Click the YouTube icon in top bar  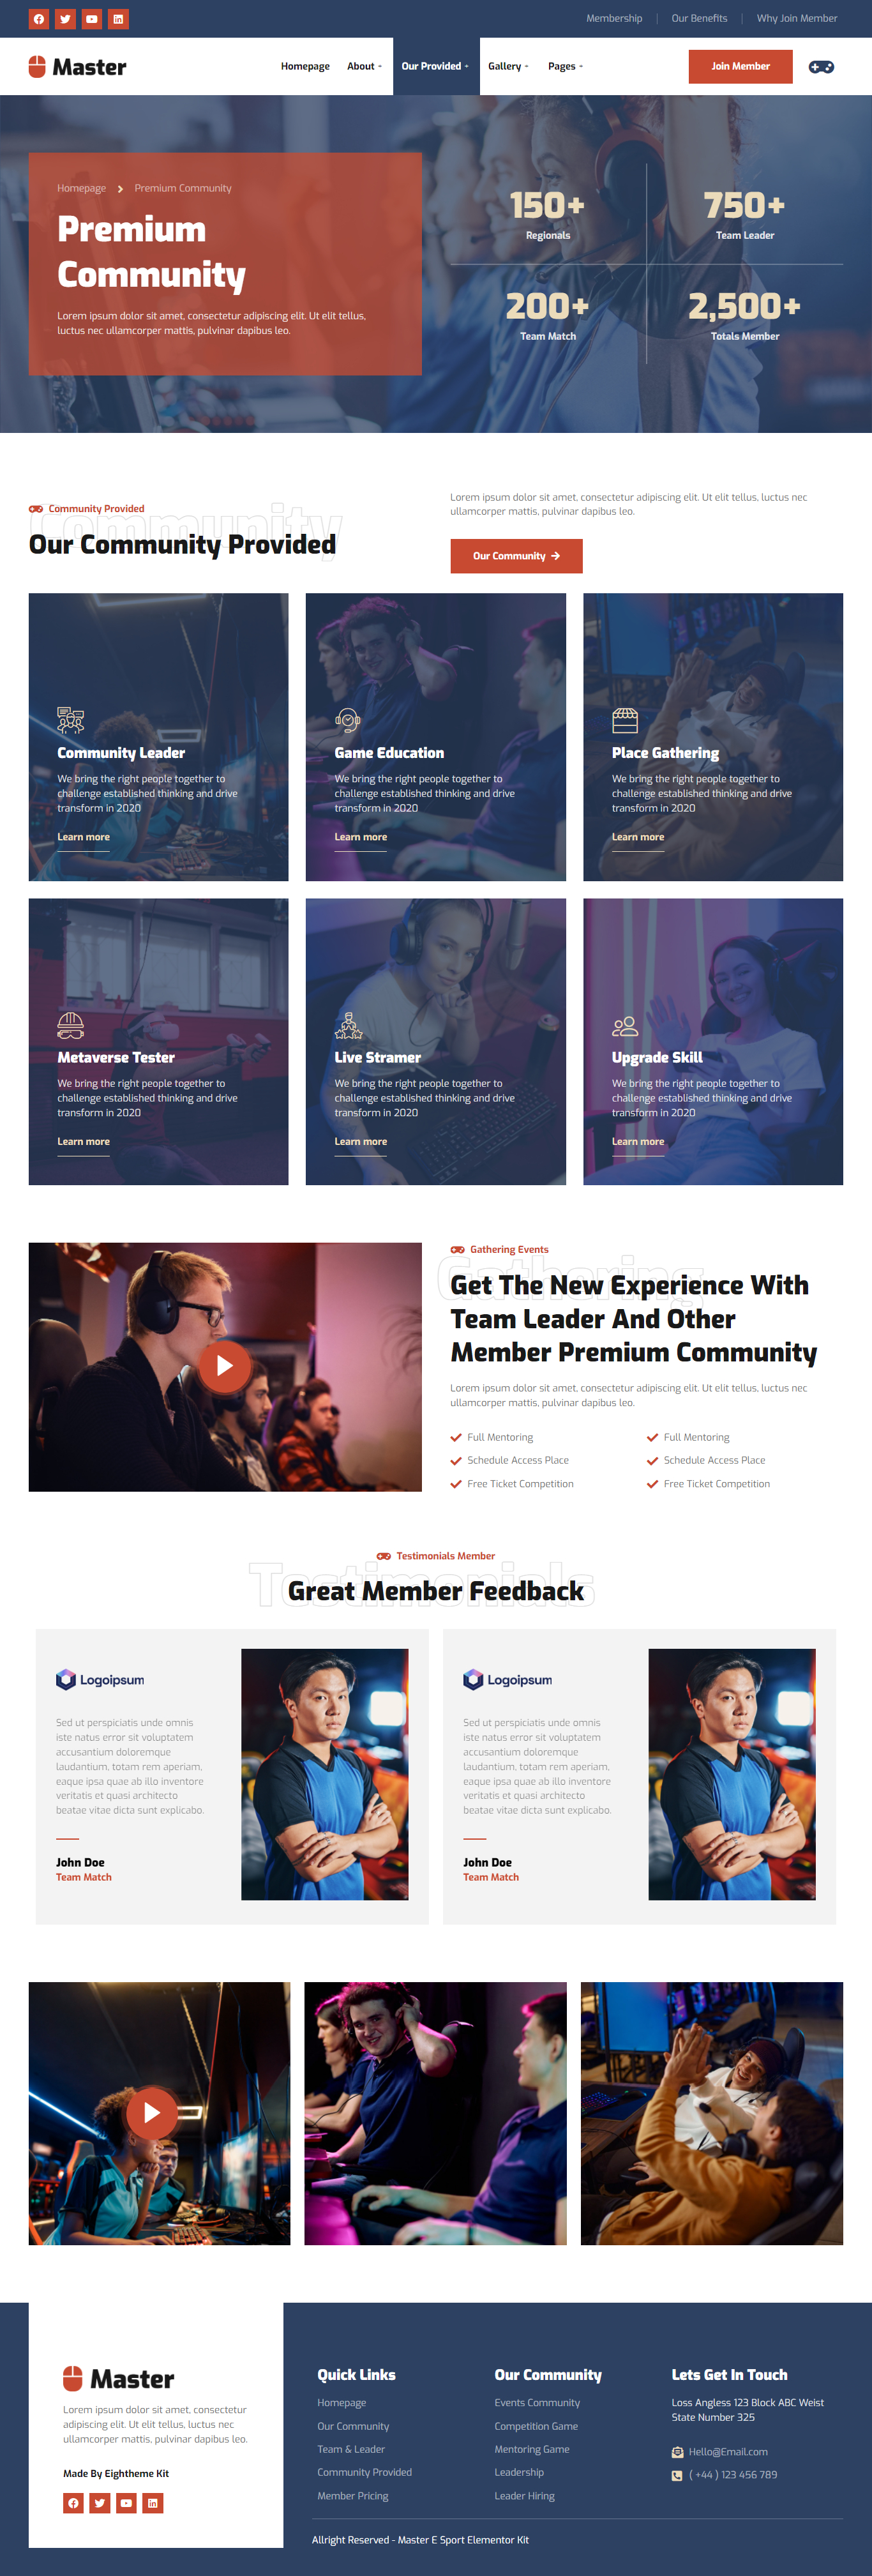tap(91, 19)
